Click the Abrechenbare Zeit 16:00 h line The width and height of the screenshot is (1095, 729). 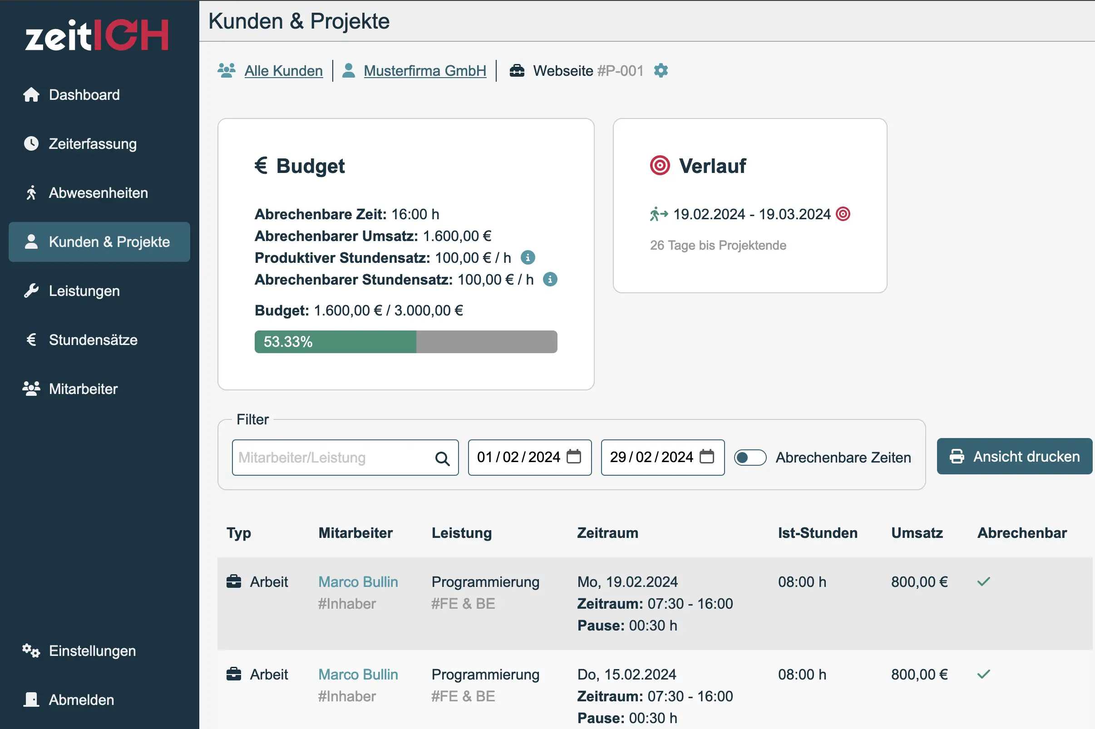point(346,214)
